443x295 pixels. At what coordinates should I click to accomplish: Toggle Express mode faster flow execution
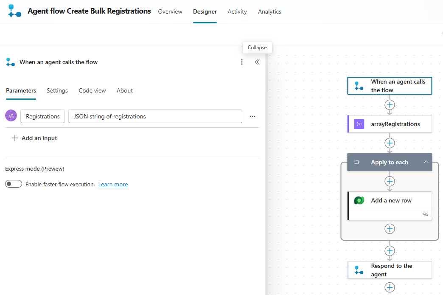pyautogui.click(x=14, y=184)
